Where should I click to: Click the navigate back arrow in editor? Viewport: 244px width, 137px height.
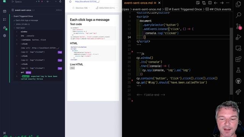click(x=216, y=3)
